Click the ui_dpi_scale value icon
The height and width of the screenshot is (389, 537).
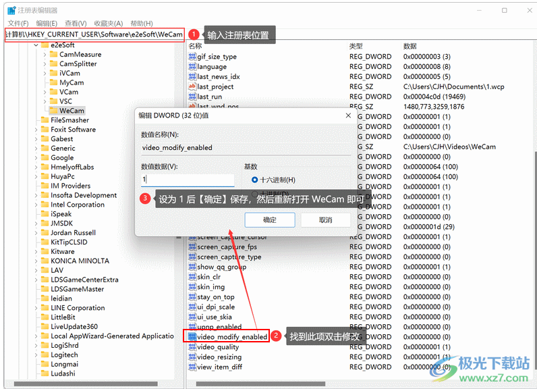(x=192, y=307)
